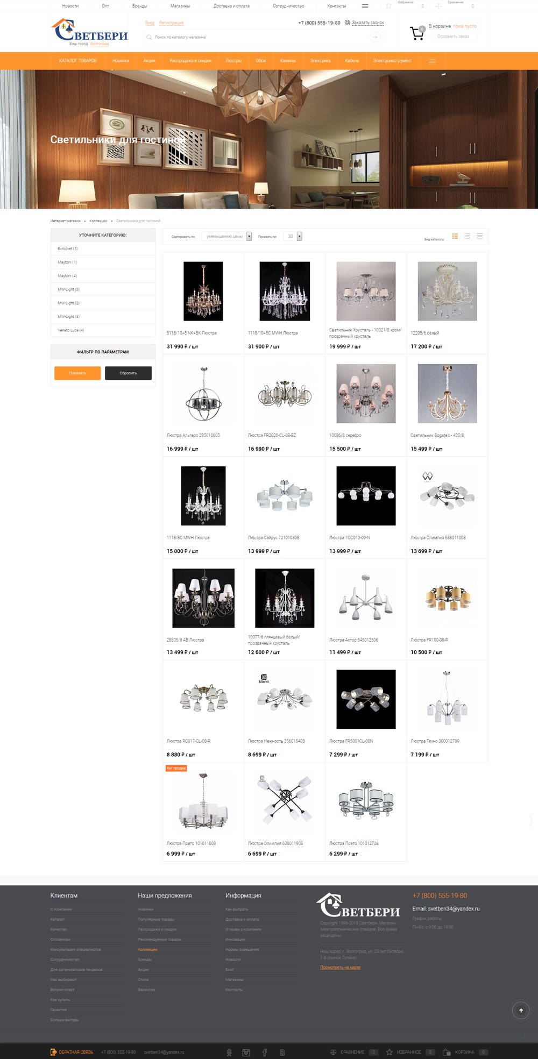Open the sort by price dropdown
Viewport: 538px width, 1059px height.
click(226, 236)
